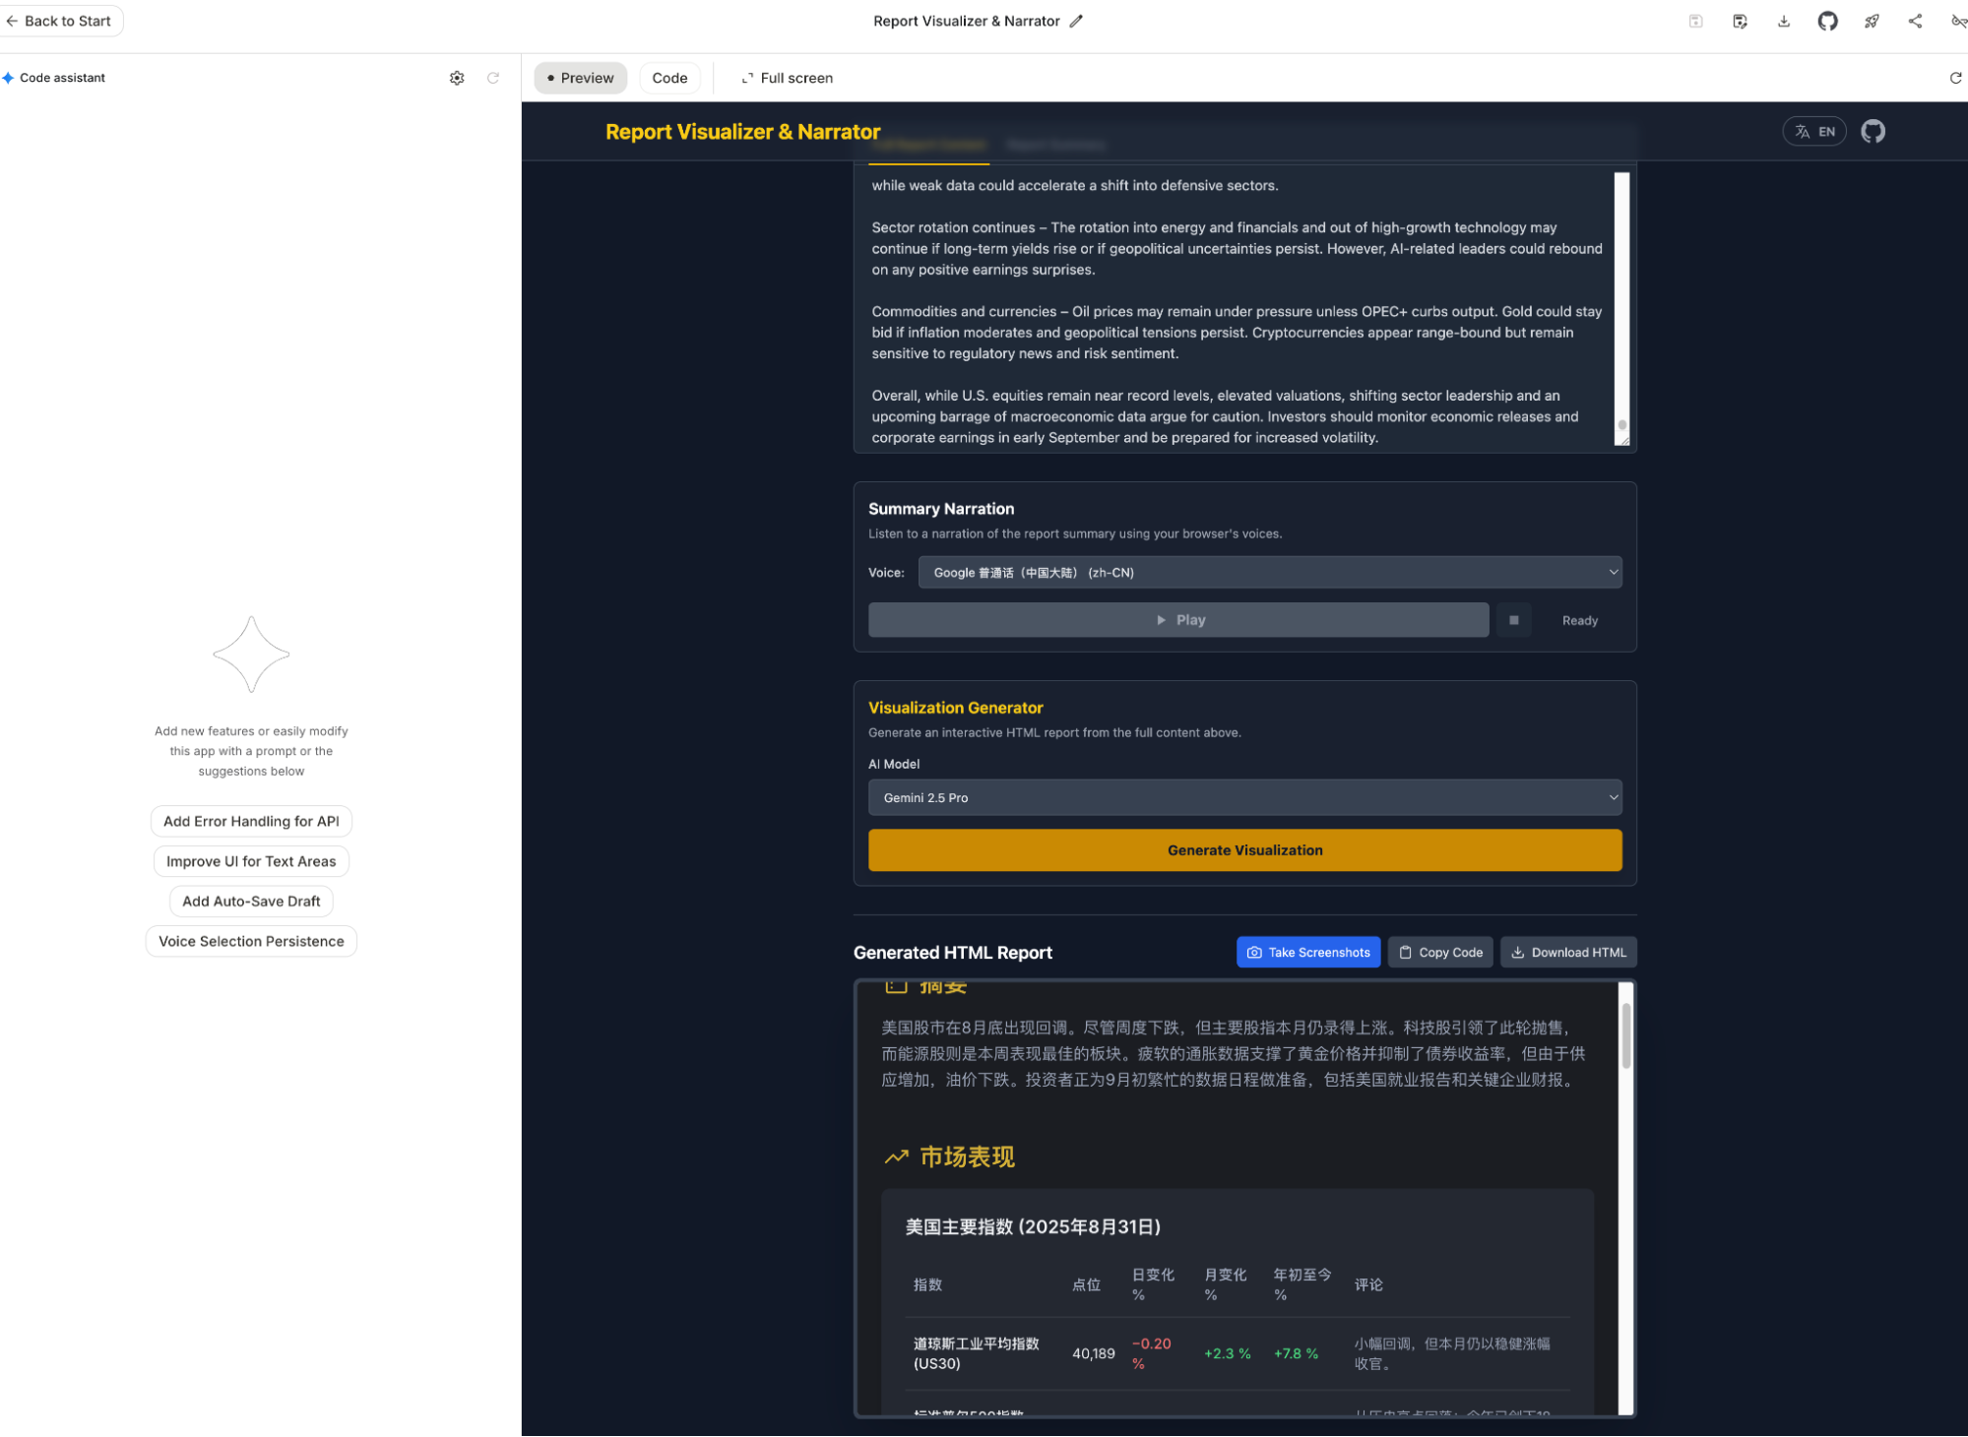The image size is (1968, 1437).
Task: Open Code assistant settings with the gear icon
Action: pyautogui.click(x=457, y=77)
